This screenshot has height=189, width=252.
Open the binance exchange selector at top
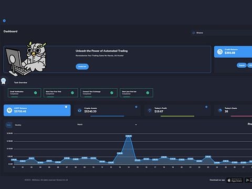click(x=222, y=33)
